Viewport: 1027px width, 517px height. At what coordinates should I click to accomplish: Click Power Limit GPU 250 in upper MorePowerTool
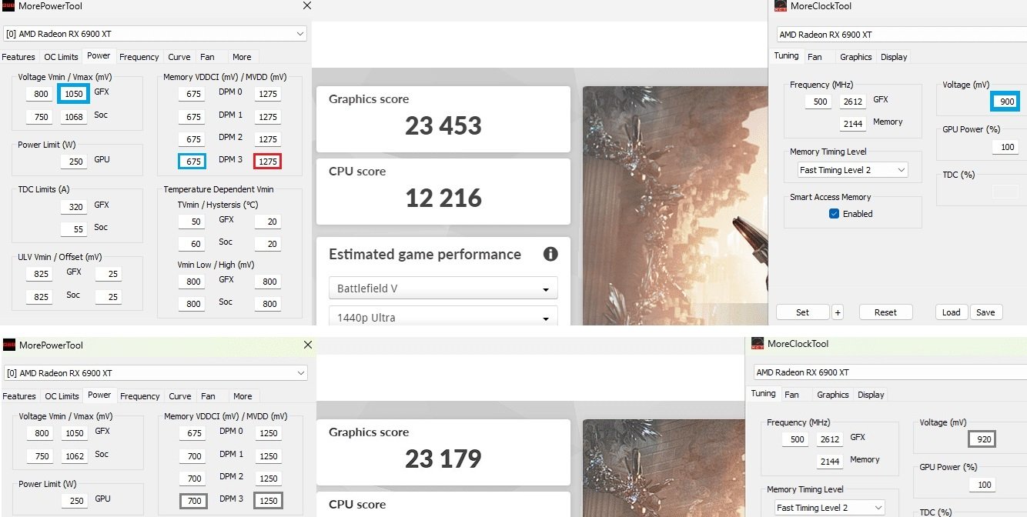(75, 162)
